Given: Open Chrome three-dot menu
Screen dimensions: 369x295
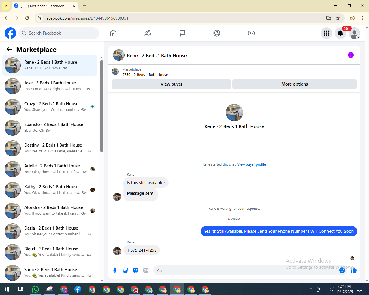Looking at the screenshot, I should click(363, 18).
